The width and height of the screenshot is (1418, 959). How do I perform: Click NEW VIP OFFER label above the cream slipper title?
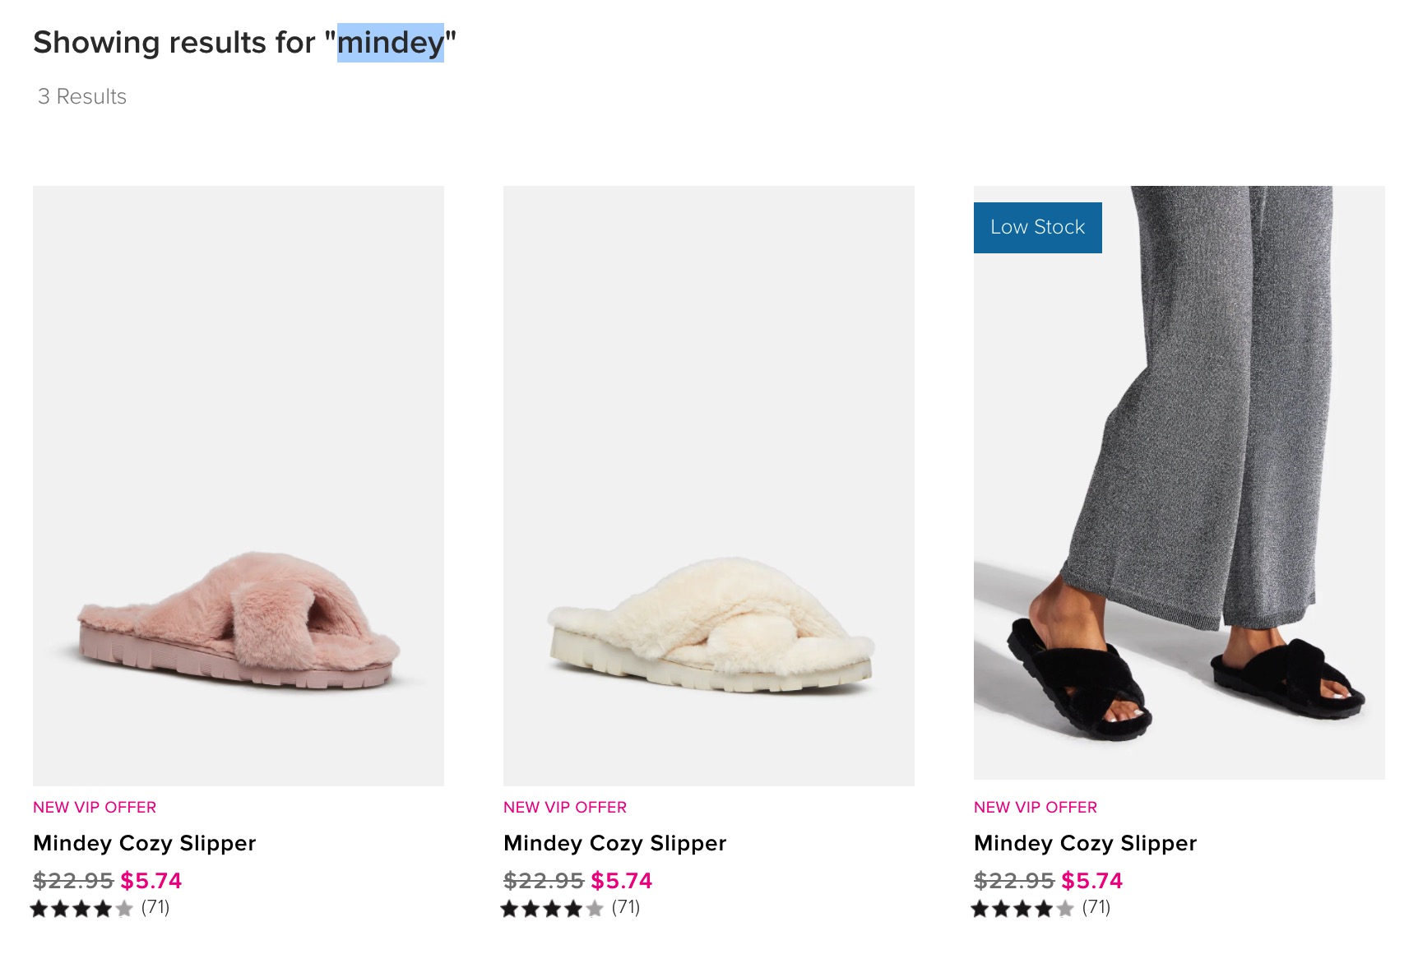coord(565,808)
